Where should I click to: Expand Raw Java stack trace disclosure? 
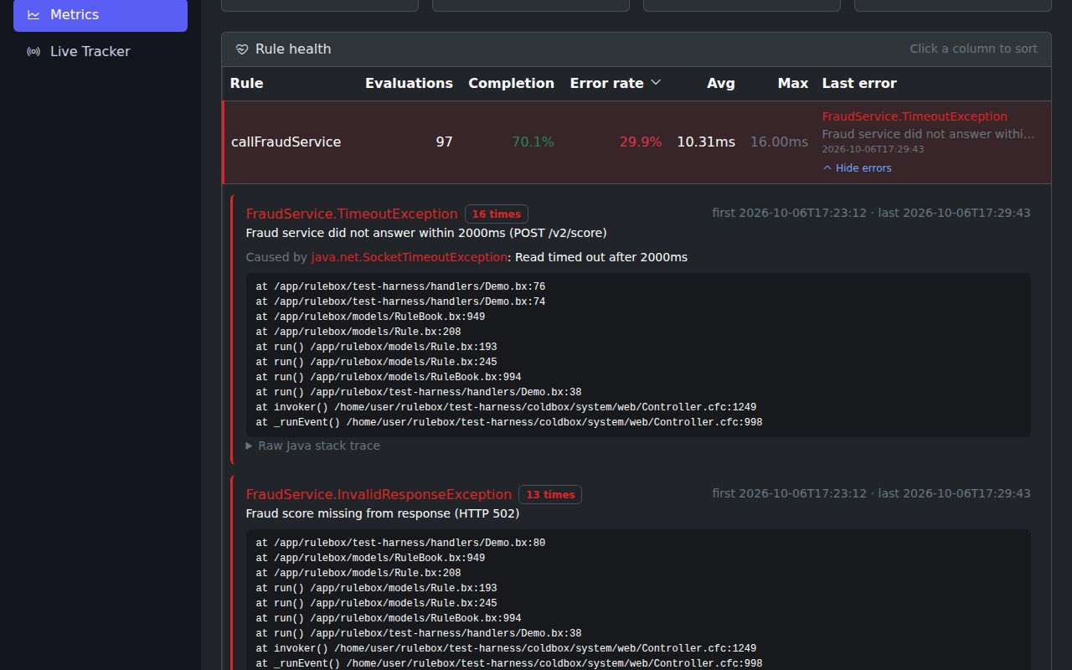(312, 446)
